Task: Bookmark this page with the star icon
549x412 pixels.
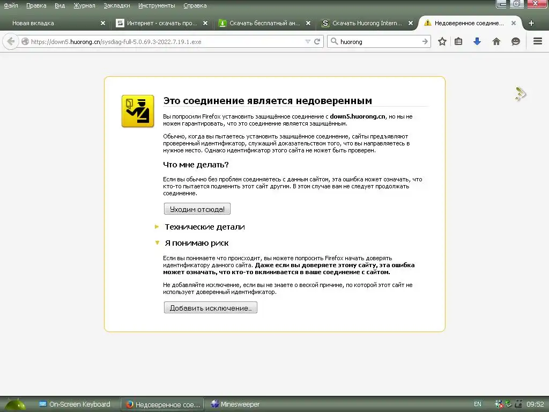Action: (x=442, y=42)
